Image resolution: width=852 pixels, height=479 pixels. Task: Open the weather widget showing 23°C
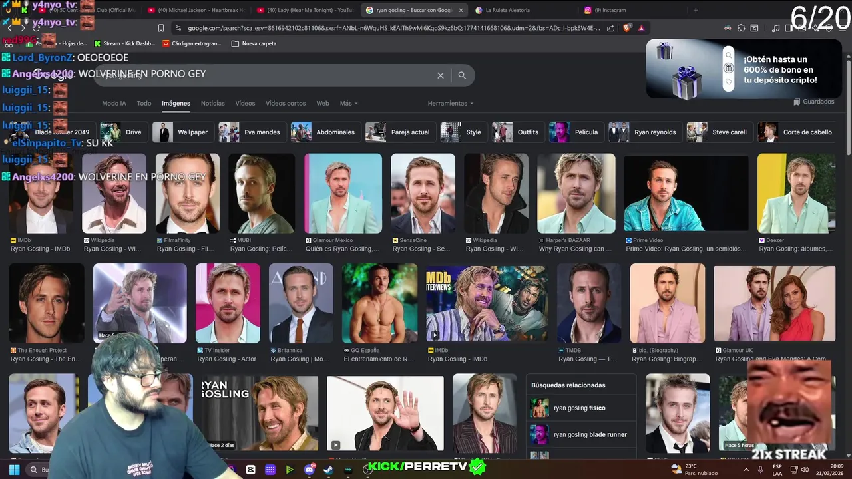[694, 470]
